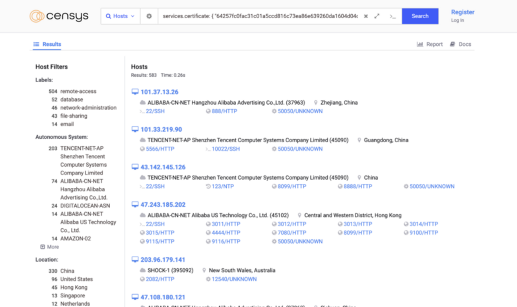517x307 pixels.
Task: Click the blue Search button
Action: 420,16
